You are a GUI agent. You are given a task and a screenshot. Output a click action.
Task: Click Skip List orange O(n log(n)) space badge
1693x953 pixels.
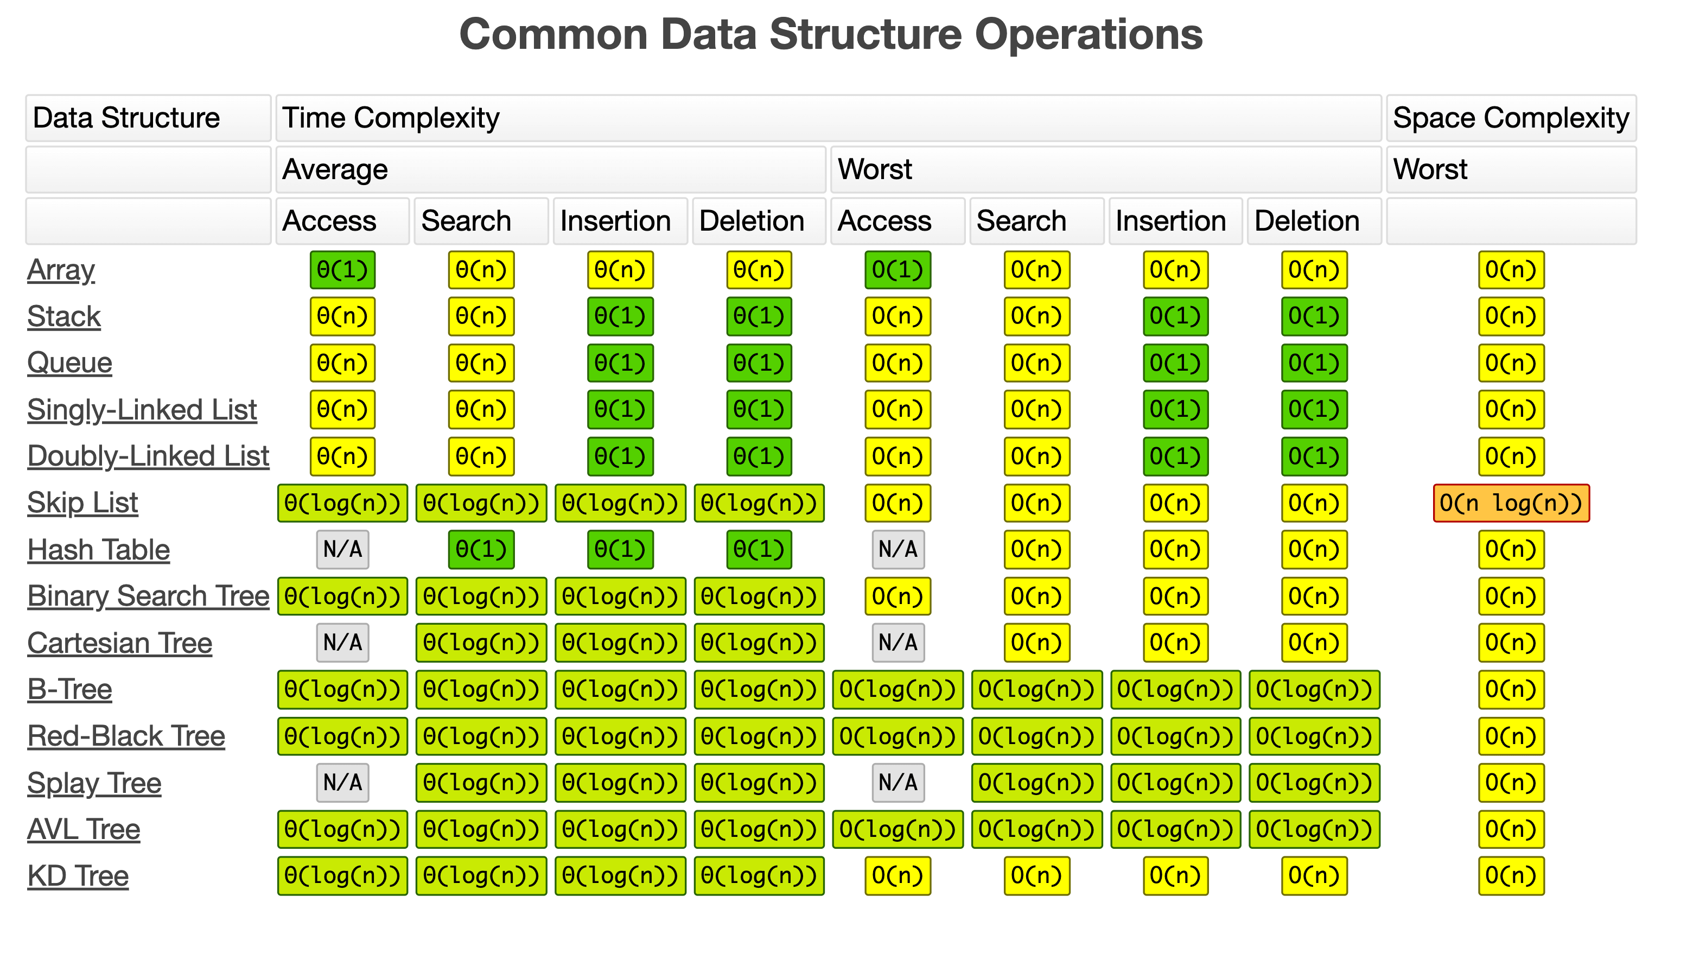point(1511,504)
